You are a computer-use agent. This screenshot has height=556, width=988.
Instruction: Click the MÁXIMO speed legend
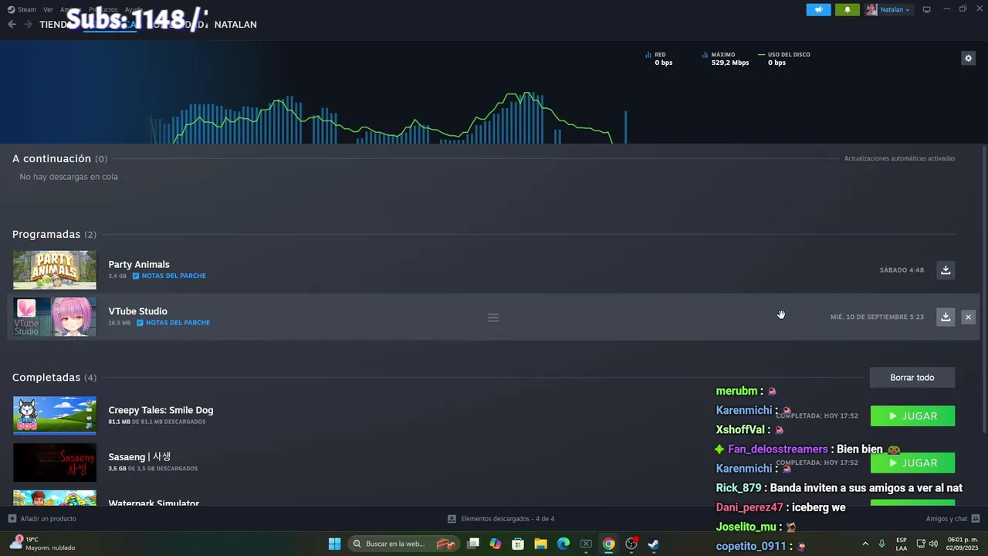click(x=725, y=59)
